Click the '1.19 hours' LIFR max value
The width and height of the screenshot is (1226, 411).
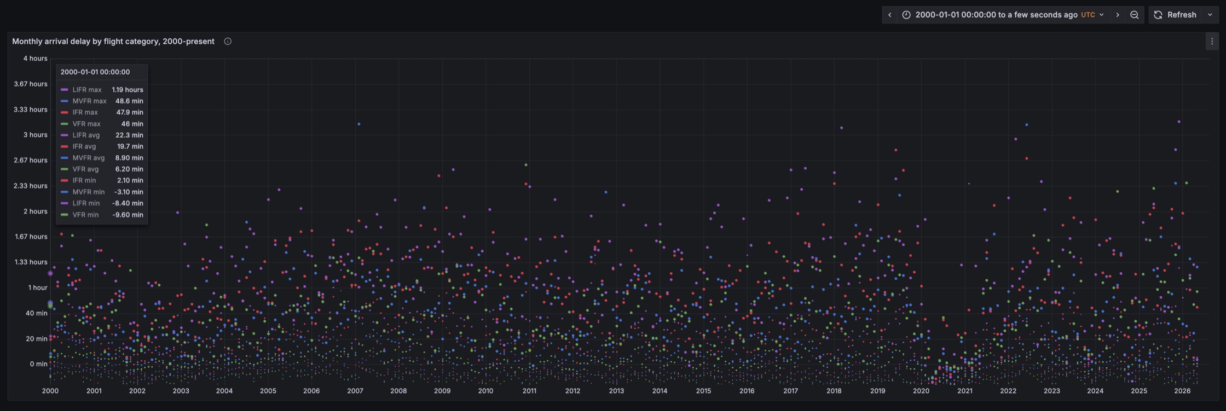[x=128, y=90]
